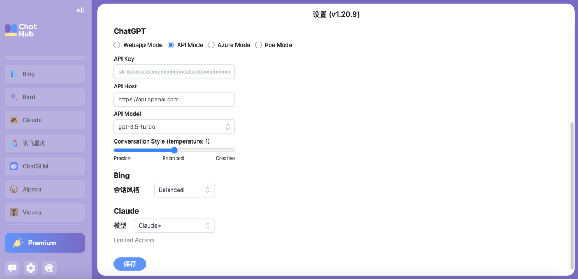This screenshot has height=279, width=578.
Task: Click the API Key input field
Action: click(x=174, y=72)
